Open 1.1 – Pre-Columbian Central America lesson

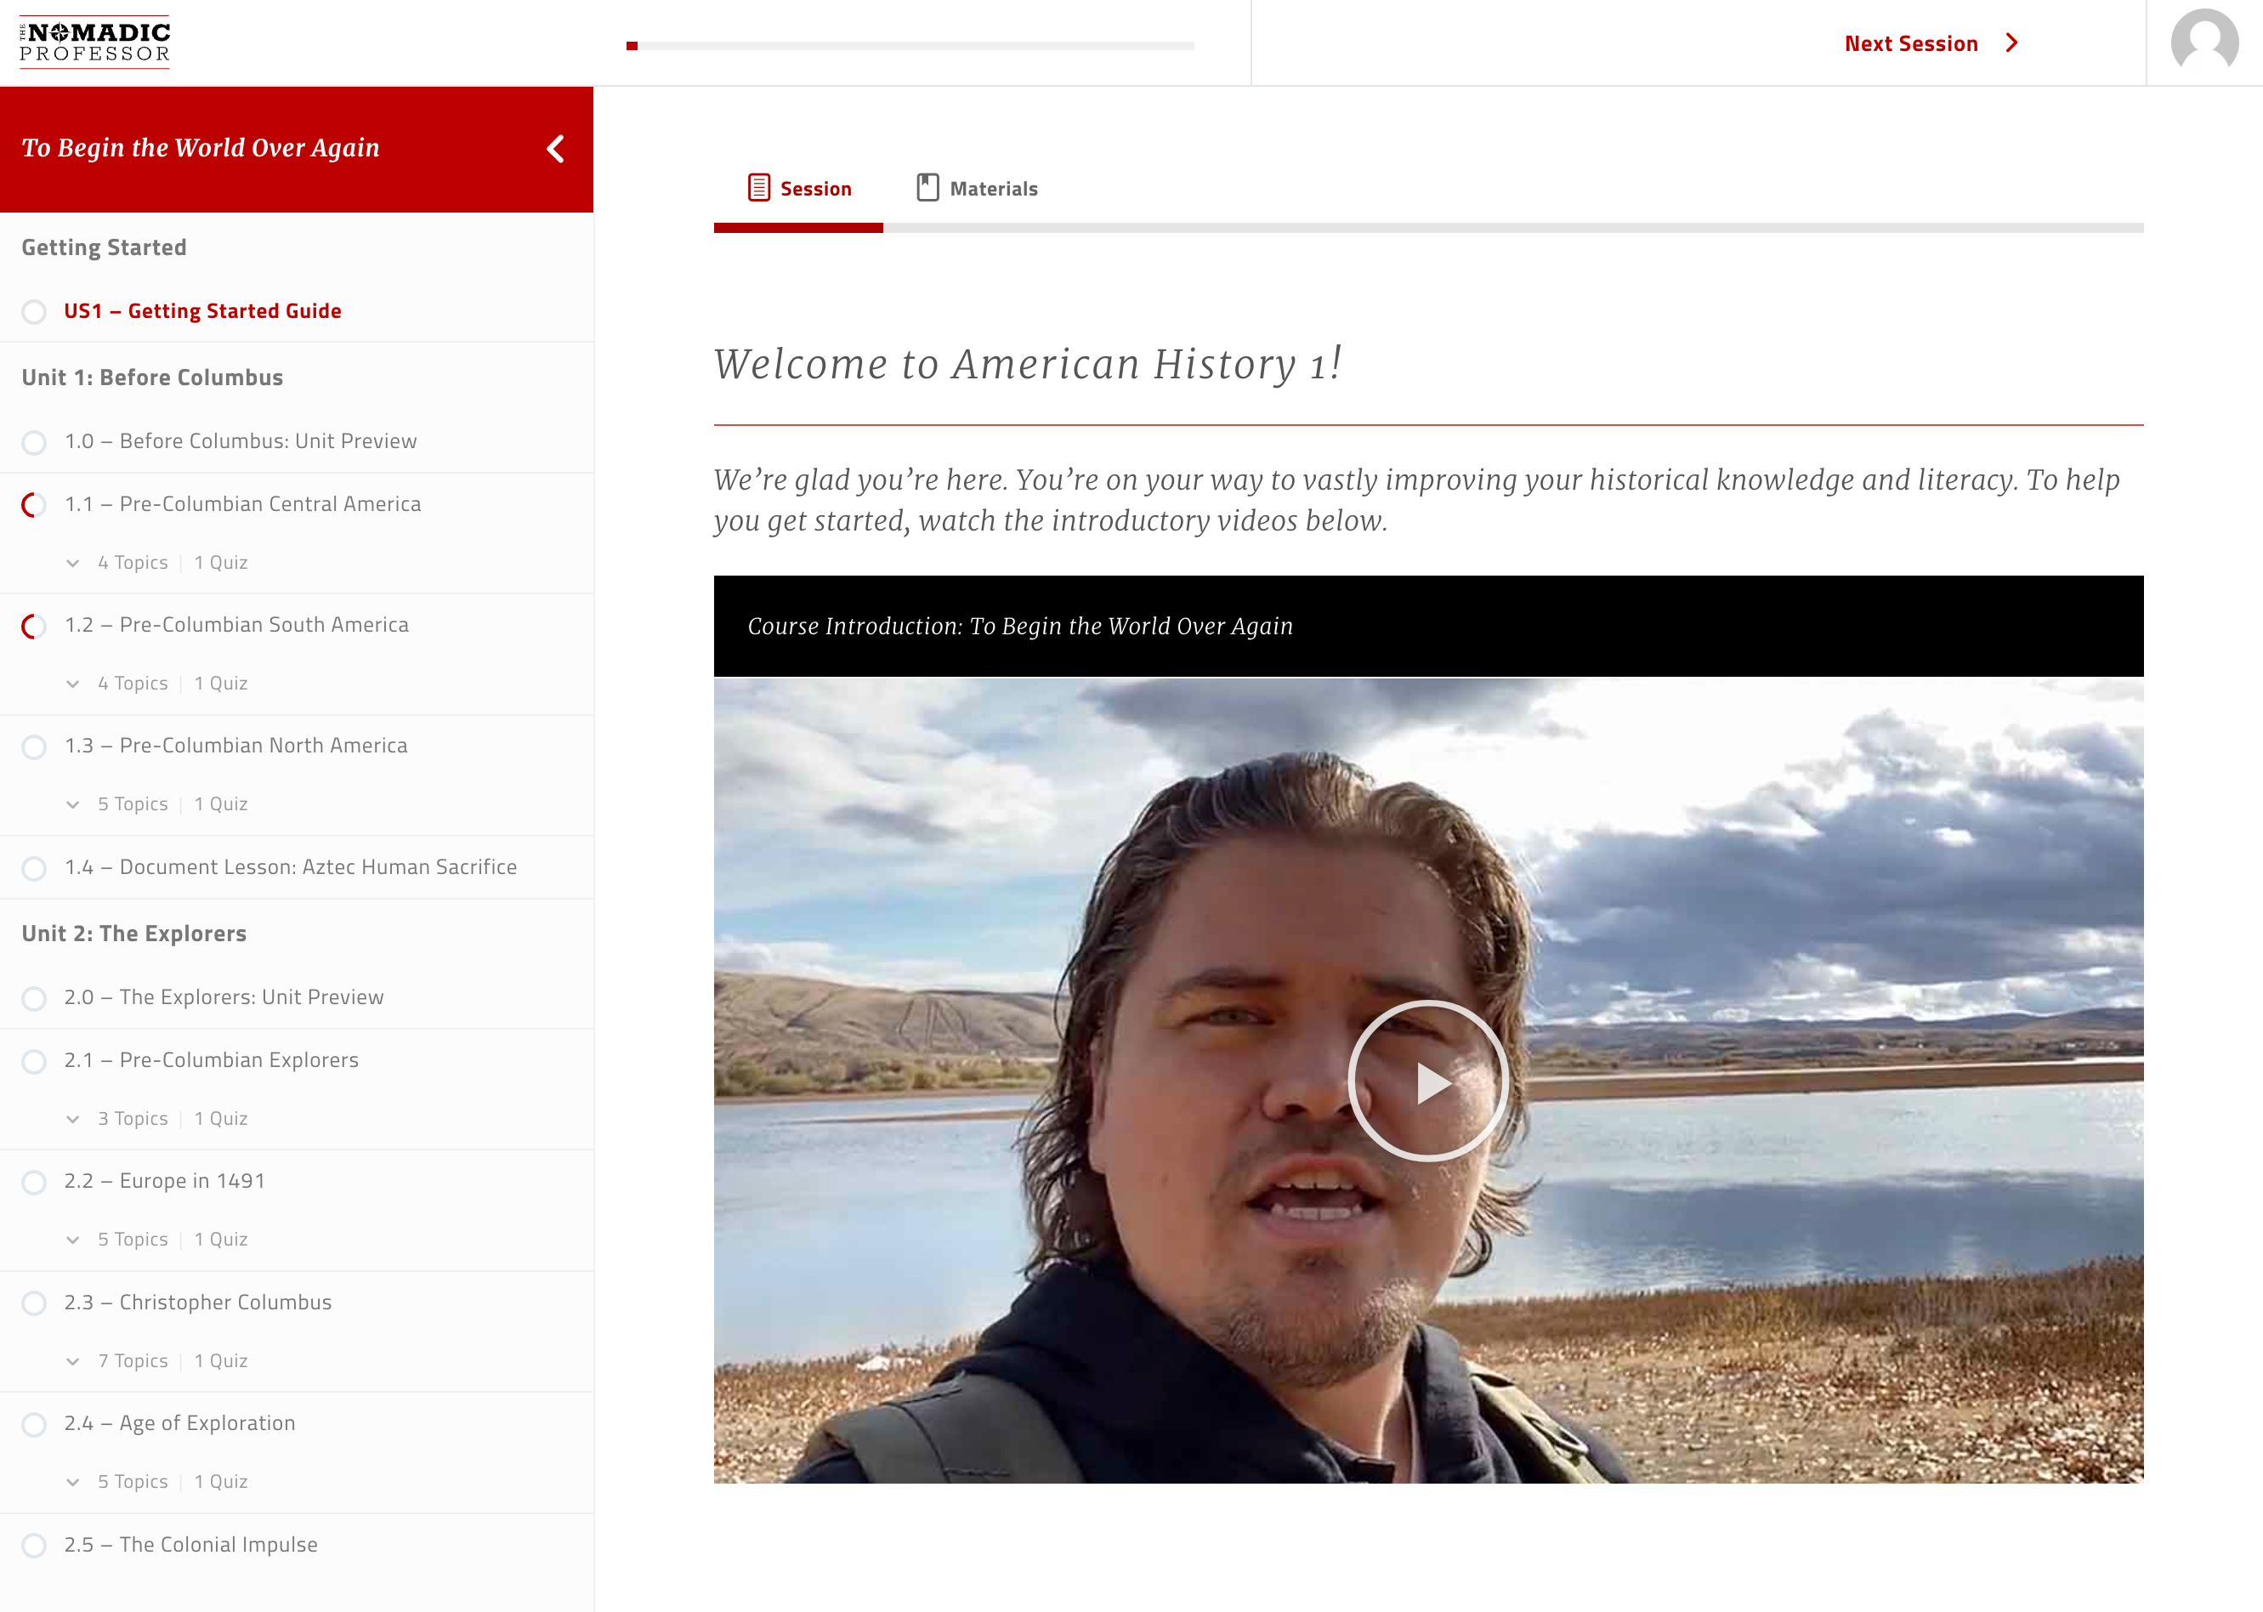pyautogui.click(x=242, y=503)
